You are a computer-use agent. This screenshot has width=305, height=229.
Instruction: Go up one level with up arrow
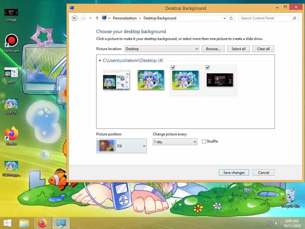coord(97,18)
